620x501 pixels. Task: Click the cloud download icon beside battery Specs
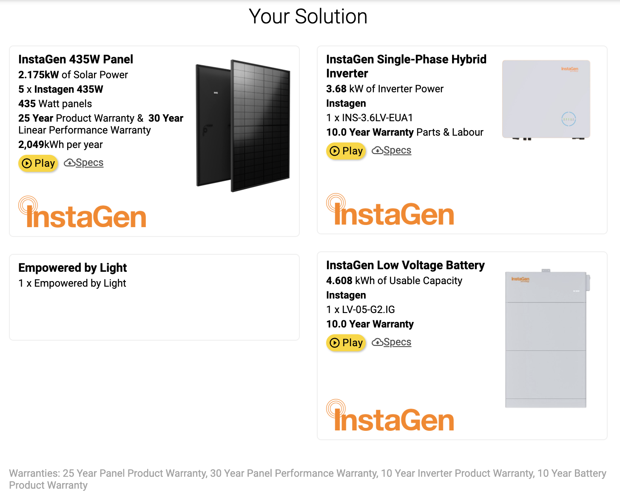(x=377, y=342)
